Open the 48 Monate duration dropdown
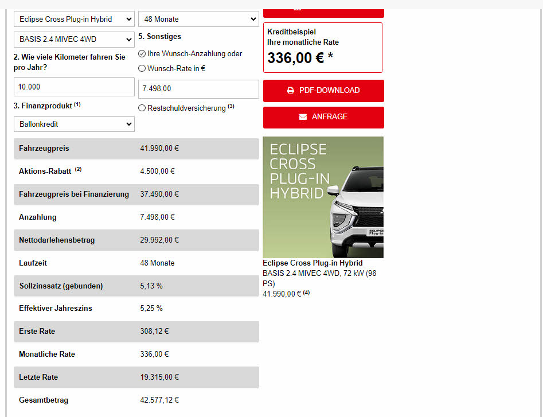Image resolution: width=543 pixels, height=417 pixels. point(198,19)
